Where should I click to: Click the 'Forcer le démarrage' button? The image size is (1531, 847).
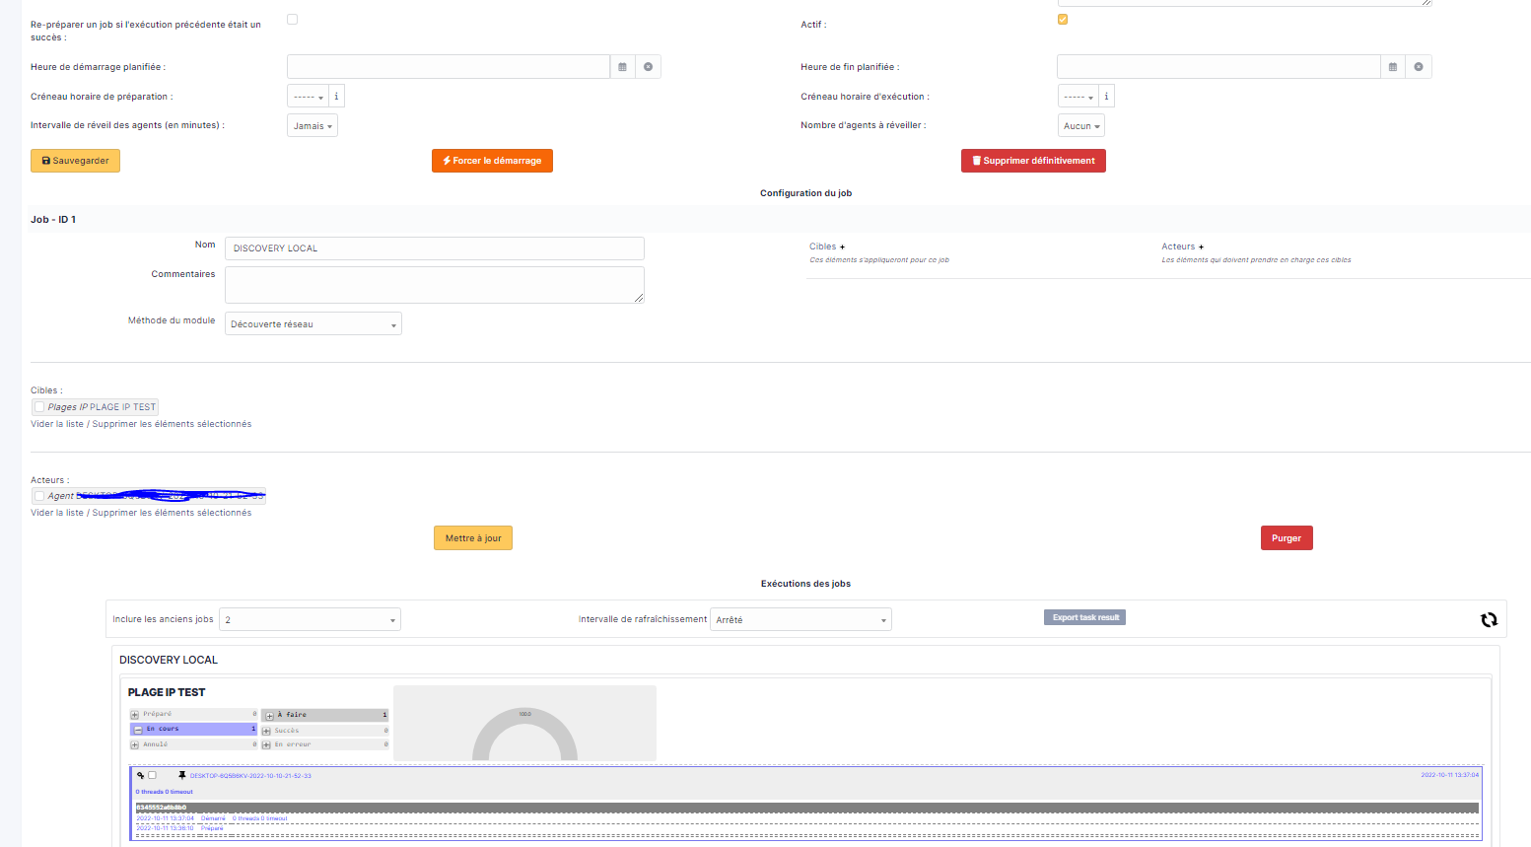click(x=492, y=160)
